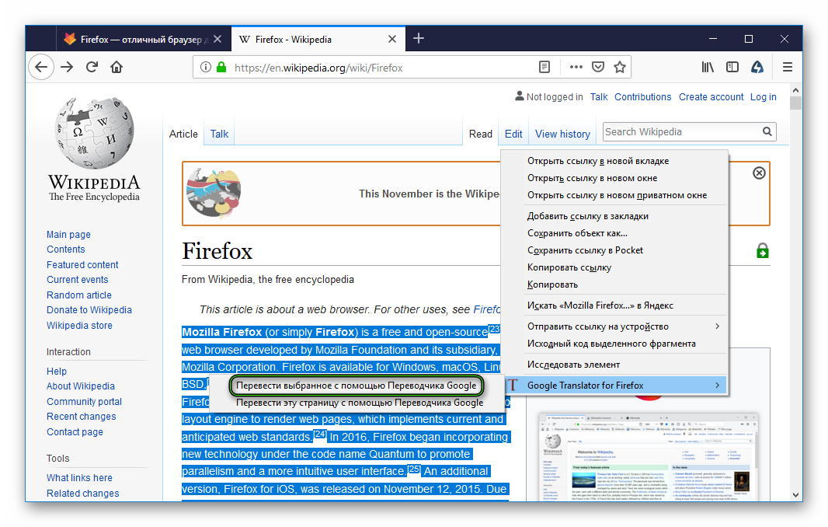Expand Google Translator for Firefox submenu
This screenshot has width=828, height=527.
pos(614,385)
